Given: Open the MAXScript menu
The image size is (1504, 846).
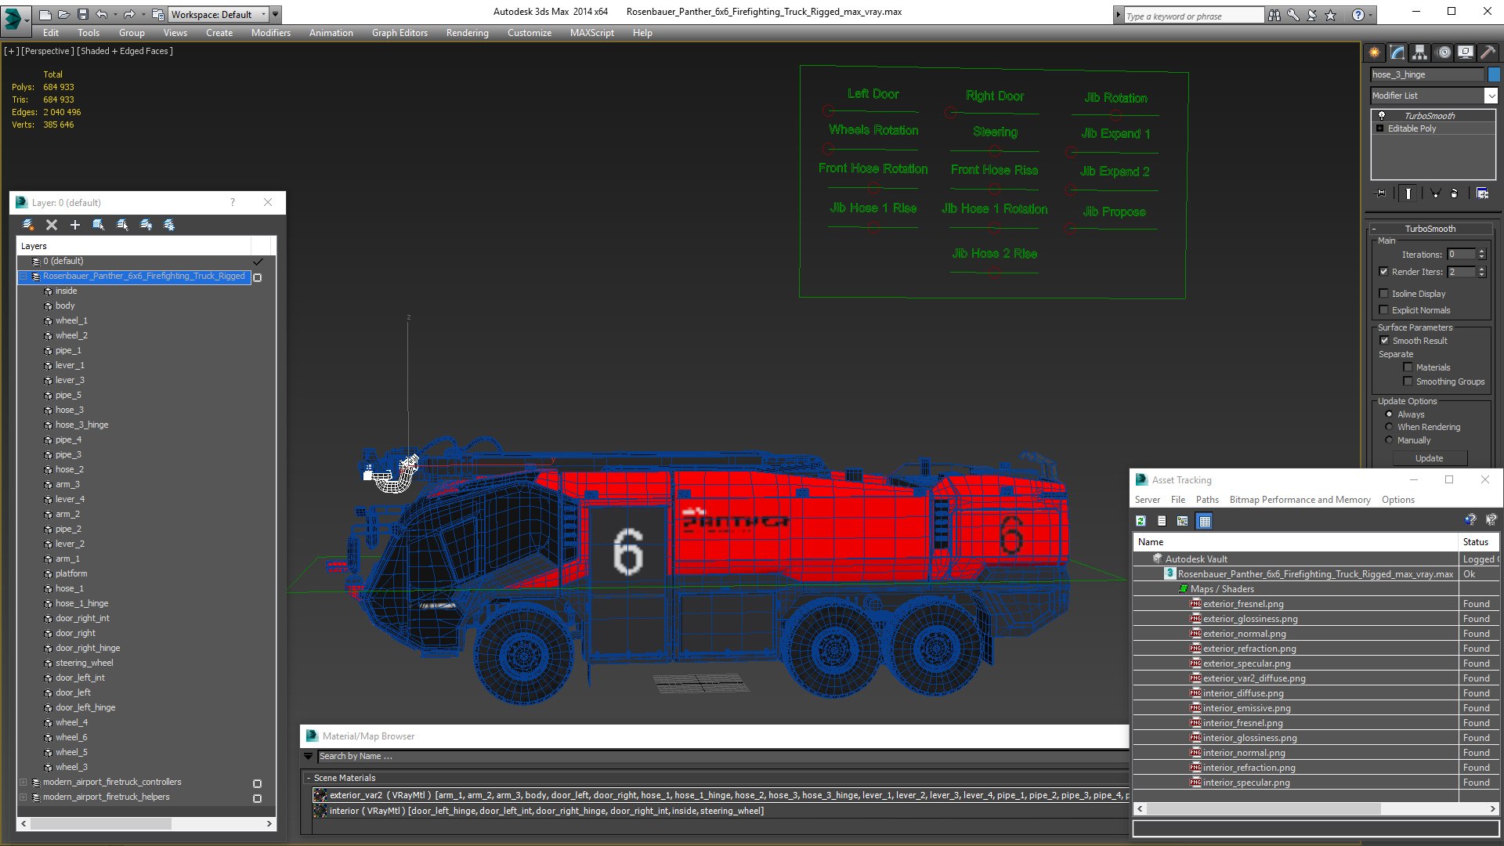Looking at the screenshot, I should (x=592, y=33).
